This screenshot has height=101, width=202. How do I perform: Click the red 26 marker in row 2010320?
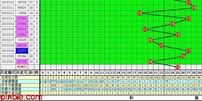click(183, 56)
